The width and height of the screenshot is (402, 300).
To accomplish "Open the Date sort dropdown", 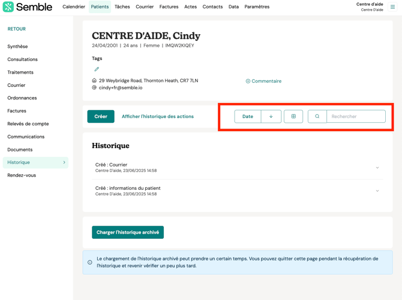I will (248, 117).
